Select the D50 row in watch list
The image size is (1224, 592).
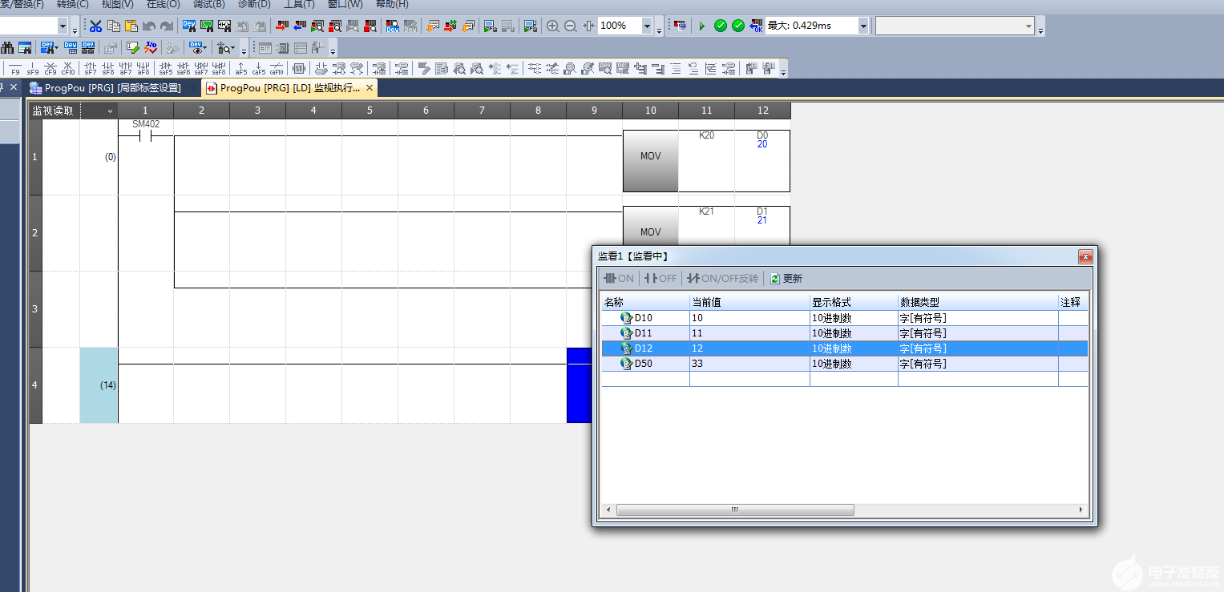pyautogui.click(x=844, y=364)
